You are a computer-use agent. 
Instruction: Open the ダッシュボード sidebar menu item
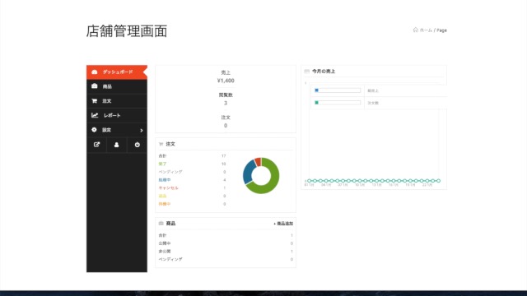click(117, 72)
